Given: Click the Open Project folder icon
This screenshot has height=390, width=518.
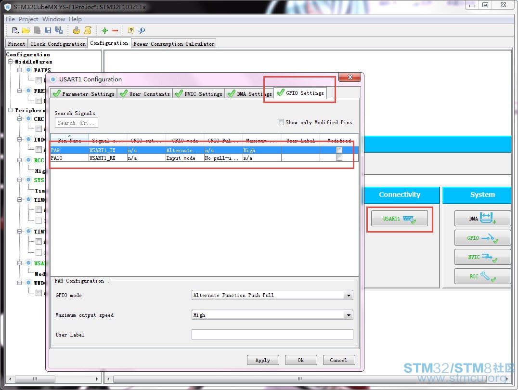Looking at the screenshot, I should (x=26, y=30).
